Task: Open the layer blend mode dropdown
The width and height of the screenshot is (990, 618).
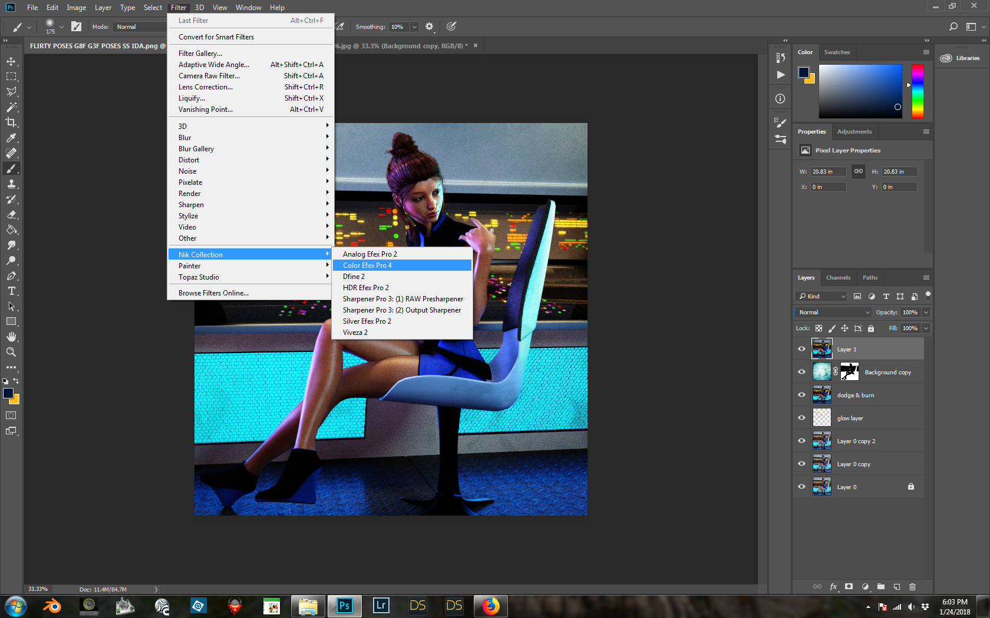Action: [x=833, y=313]
